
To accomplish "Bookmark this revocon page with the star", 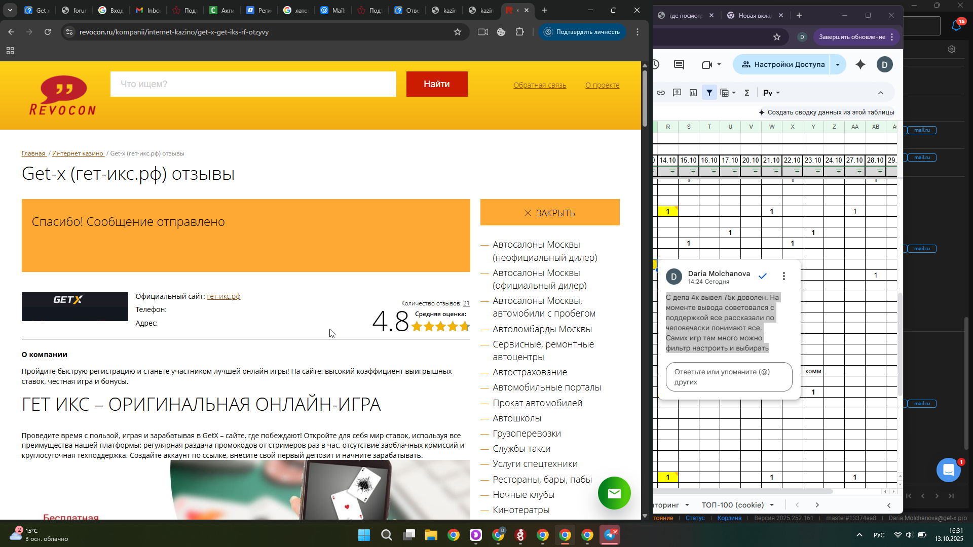I will click(458, 32).
